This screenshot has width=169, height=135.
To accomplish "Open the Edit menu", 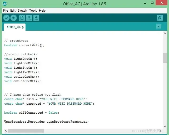I will pos(13,11).
